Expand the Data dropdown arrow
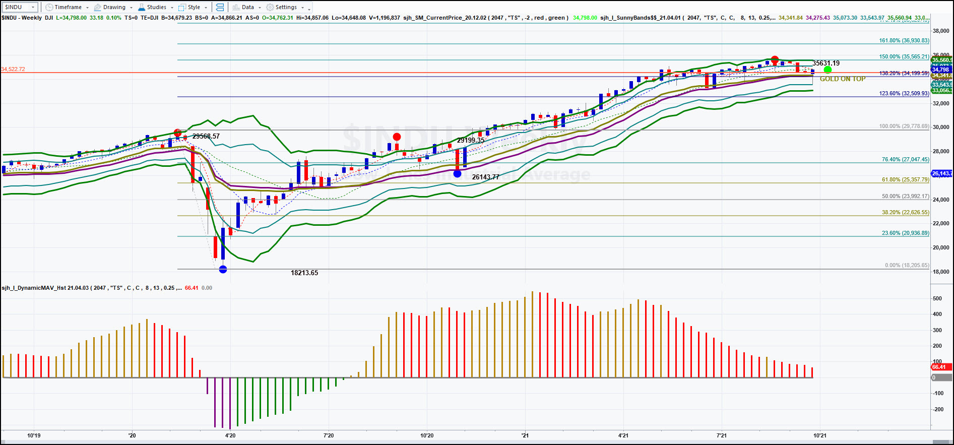954x445 pixels. (260, 8)
